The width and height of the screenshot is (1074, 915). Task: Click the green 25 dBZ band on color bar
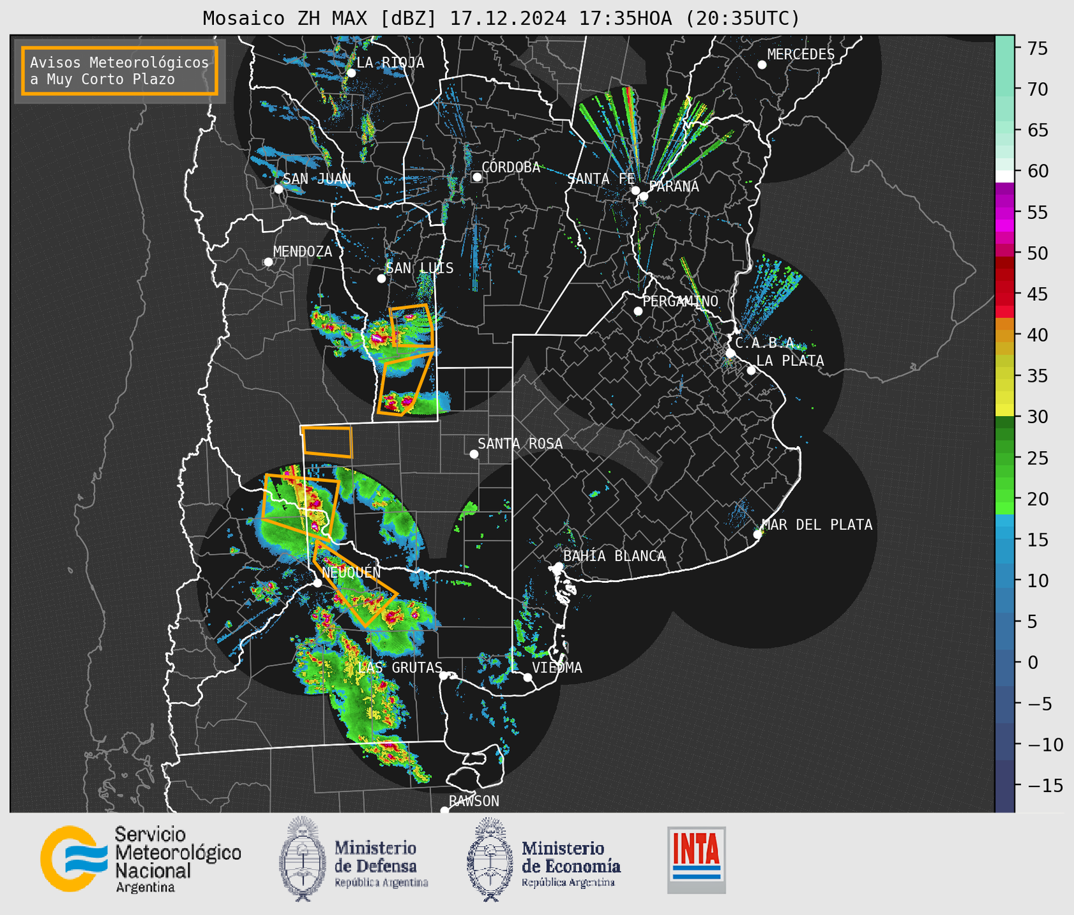(1004, 457)
